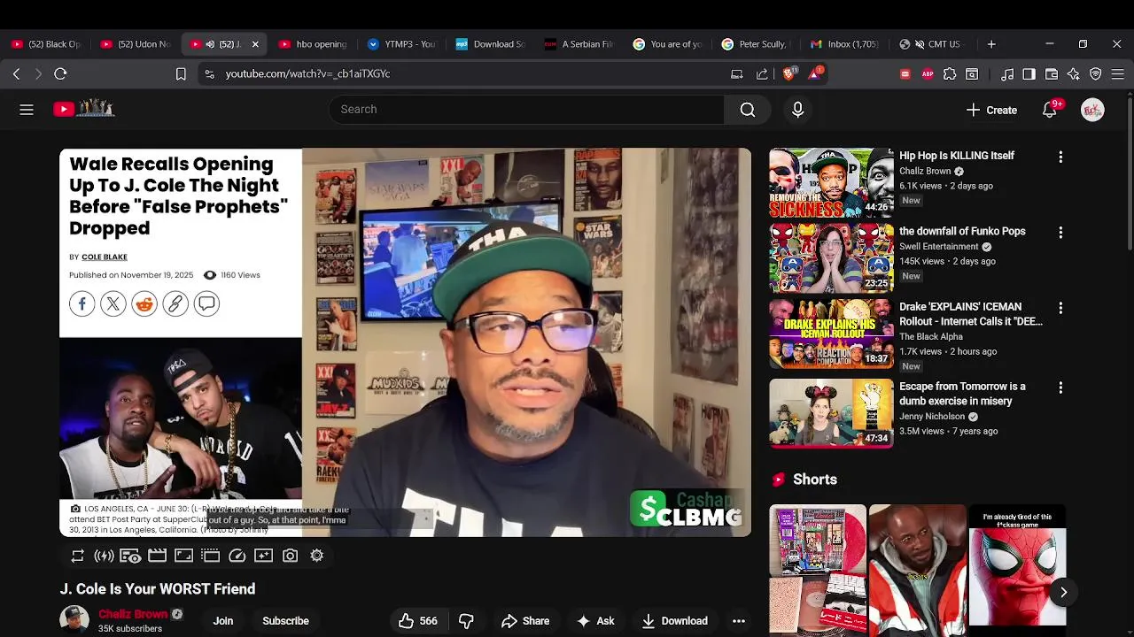Screen dimensions: 1134x637
Task: Click the Create button
Action: tap(991, 110)
